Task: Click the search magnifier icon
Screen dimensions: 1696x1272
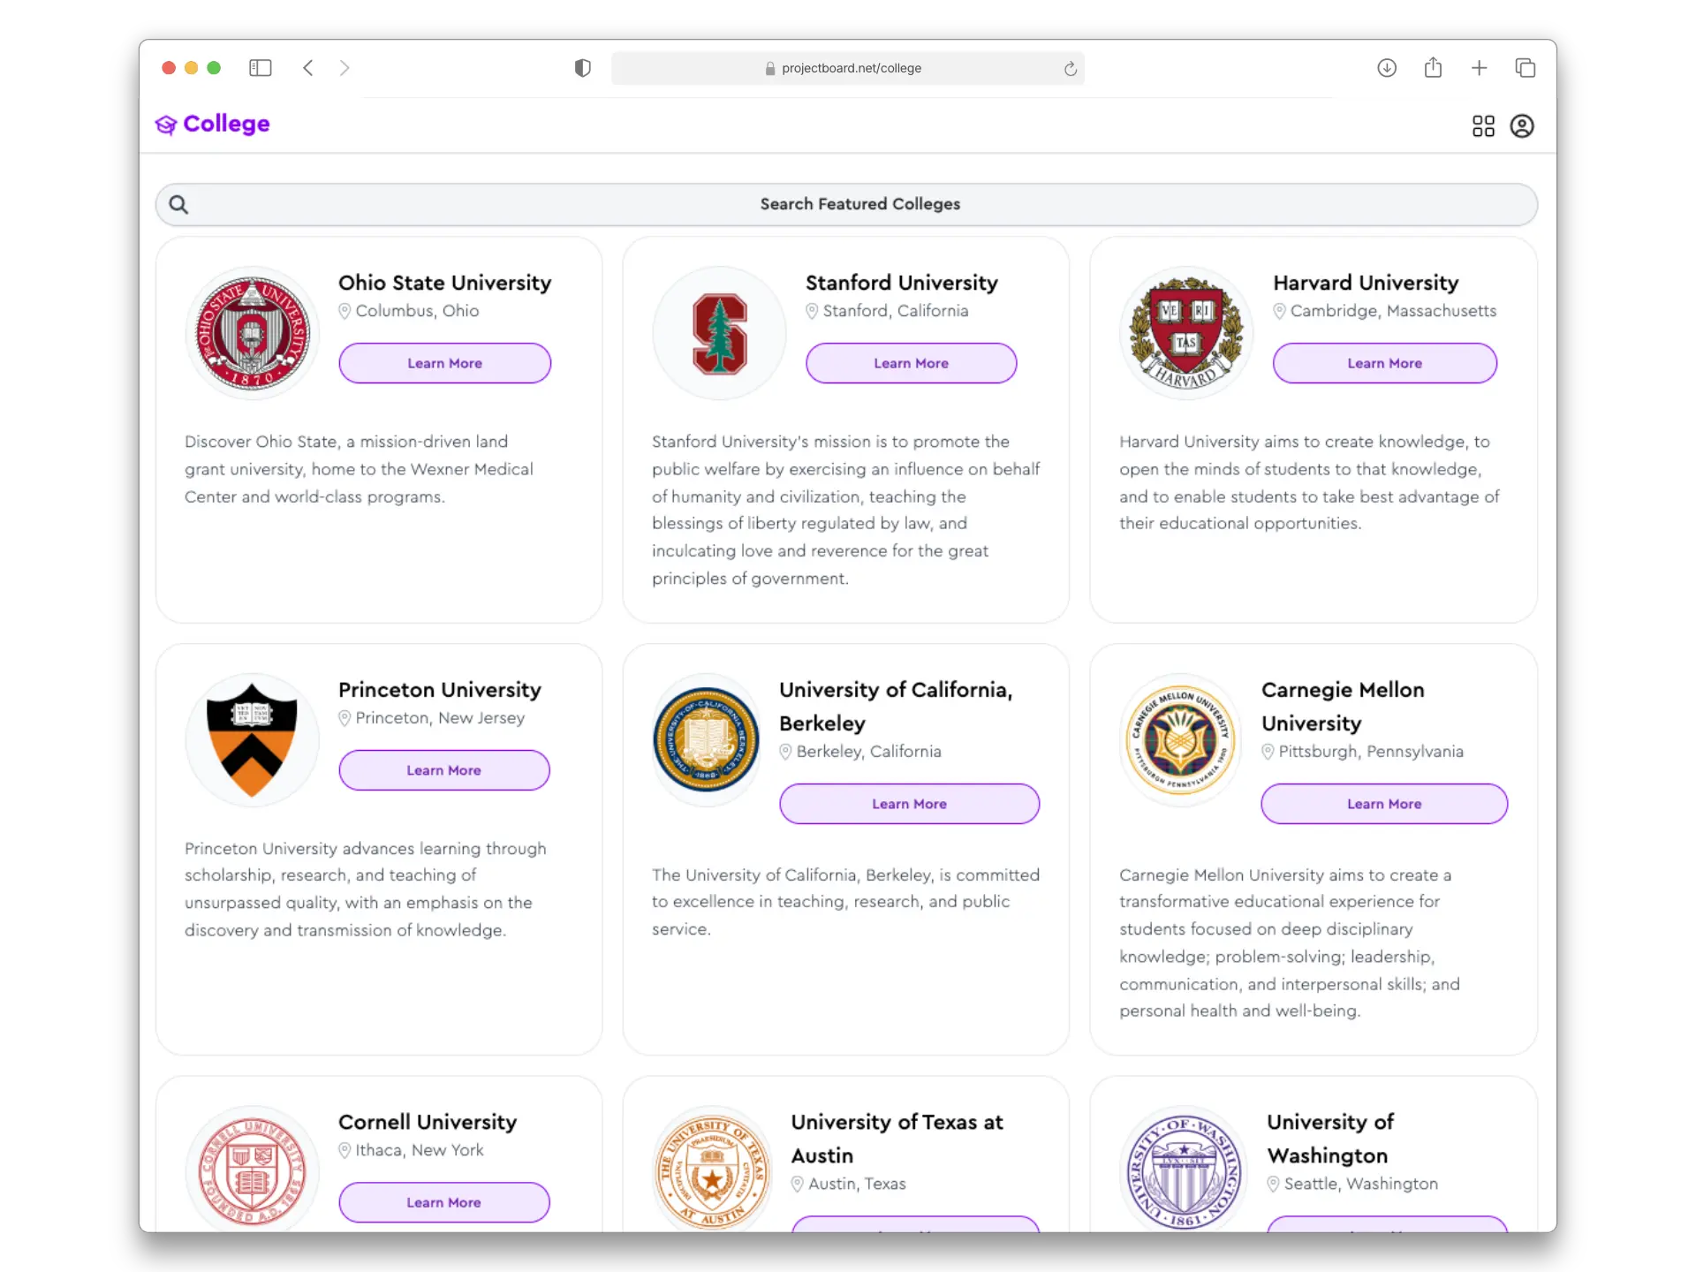Action: [x=178, y=205]
